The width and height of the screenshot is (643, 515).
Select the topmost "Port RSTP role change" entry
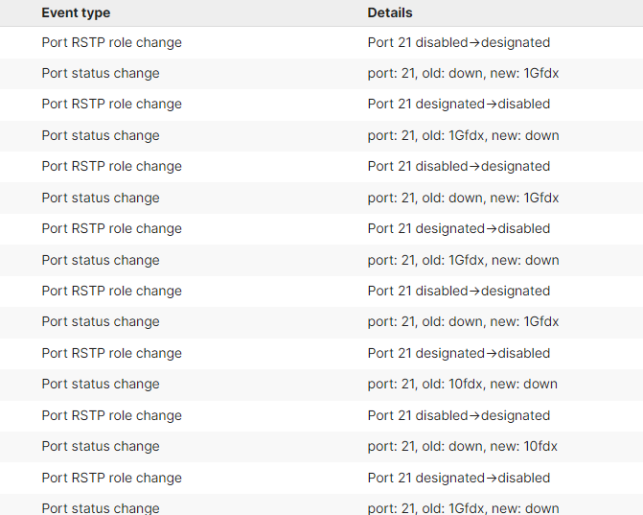coord(111,42)
